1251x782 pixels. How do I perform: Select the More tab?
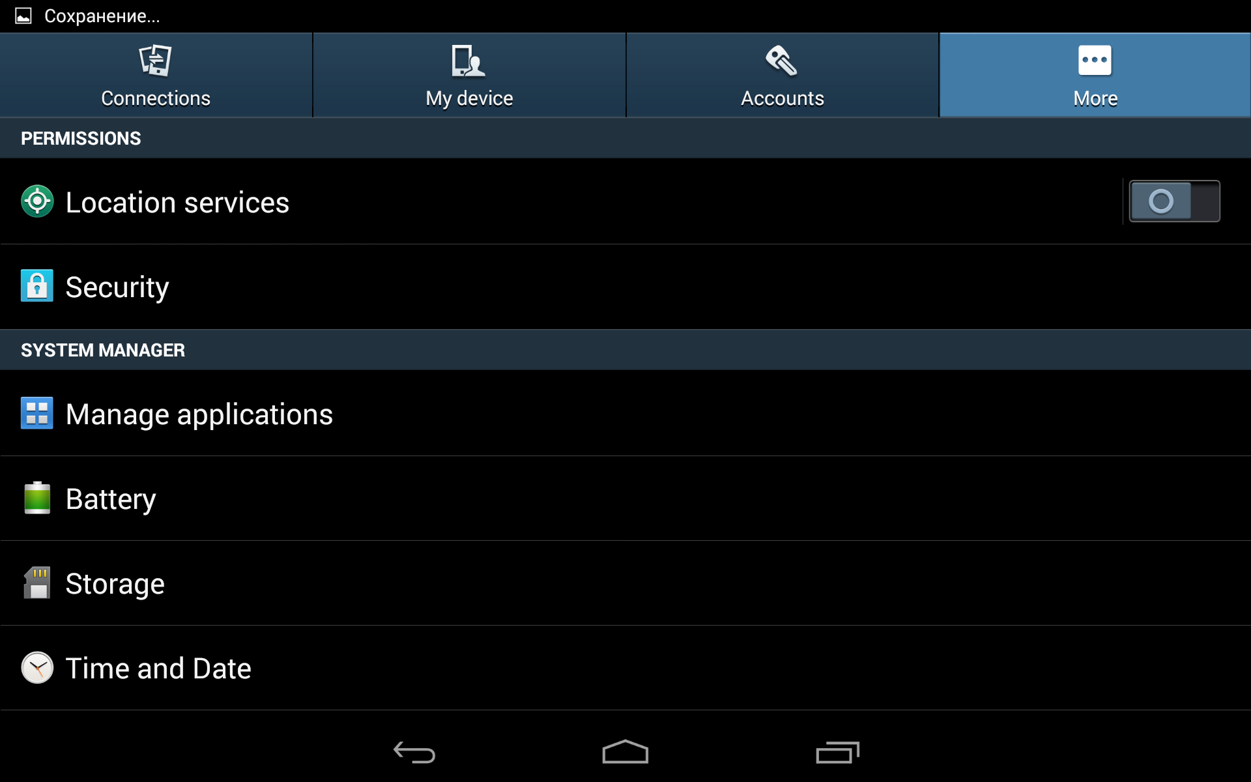tap(1095, 76)
